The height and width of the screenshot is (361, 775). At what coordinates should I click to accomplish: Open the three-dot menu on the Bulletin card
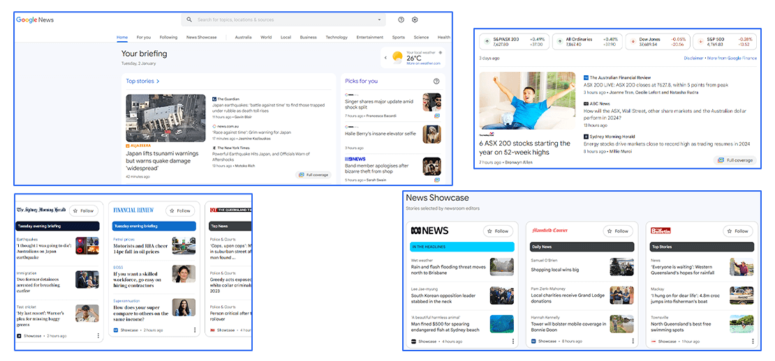(753, 341)
